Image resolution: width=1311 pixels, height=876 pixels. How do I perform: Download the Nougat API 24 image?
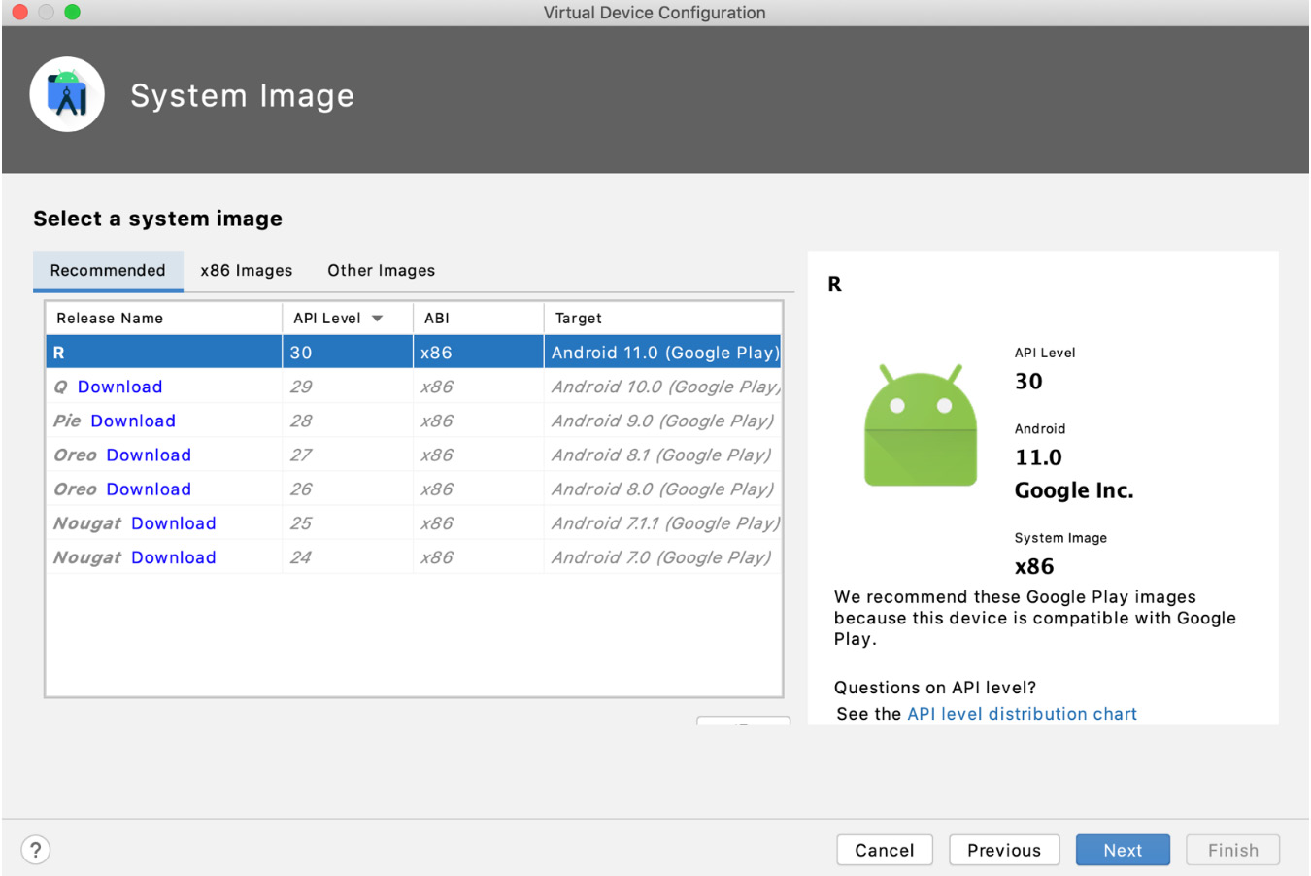173,556
